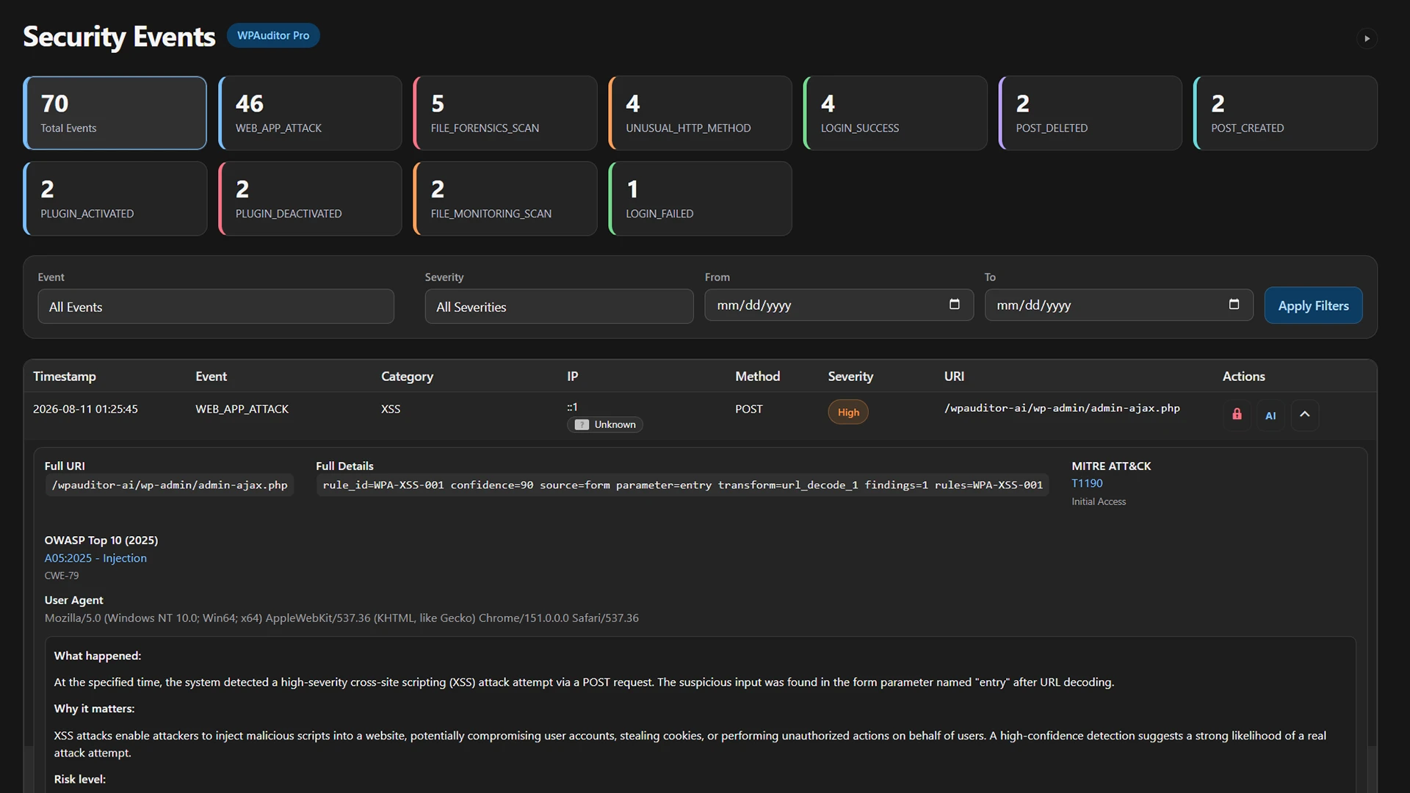Click timestamp 2026-08-11 01:25:45
Viewport: 1410px width, 793px height.
point(85,409)
